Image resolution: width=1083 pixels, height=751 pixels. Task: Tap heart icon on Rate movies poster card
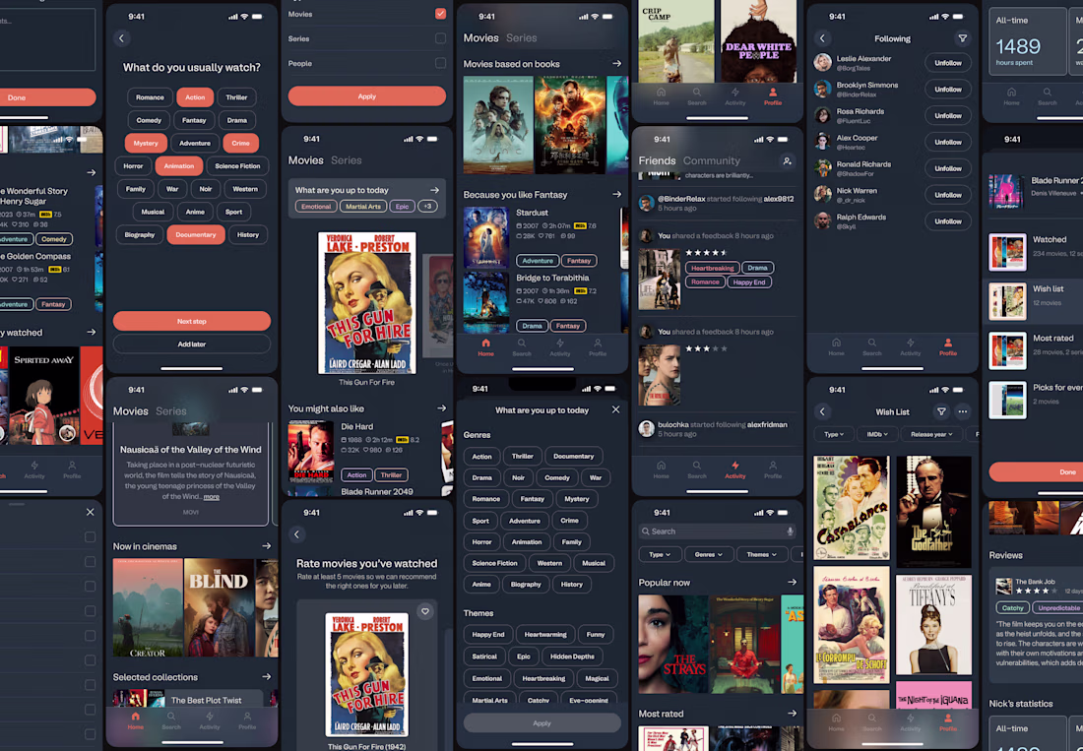click(x=424, y=611)
